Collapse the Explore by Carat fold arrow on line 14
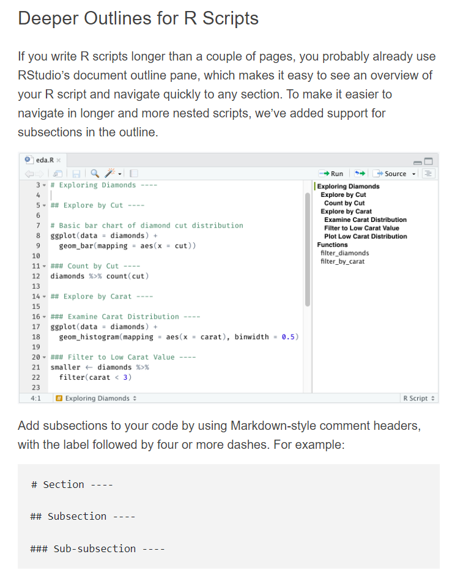The image size is (463, 576). click(45, 297)
